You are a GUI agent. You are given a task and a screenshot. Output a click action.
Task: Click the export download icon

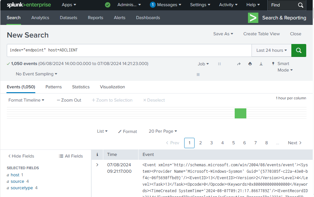pos(261,64)
